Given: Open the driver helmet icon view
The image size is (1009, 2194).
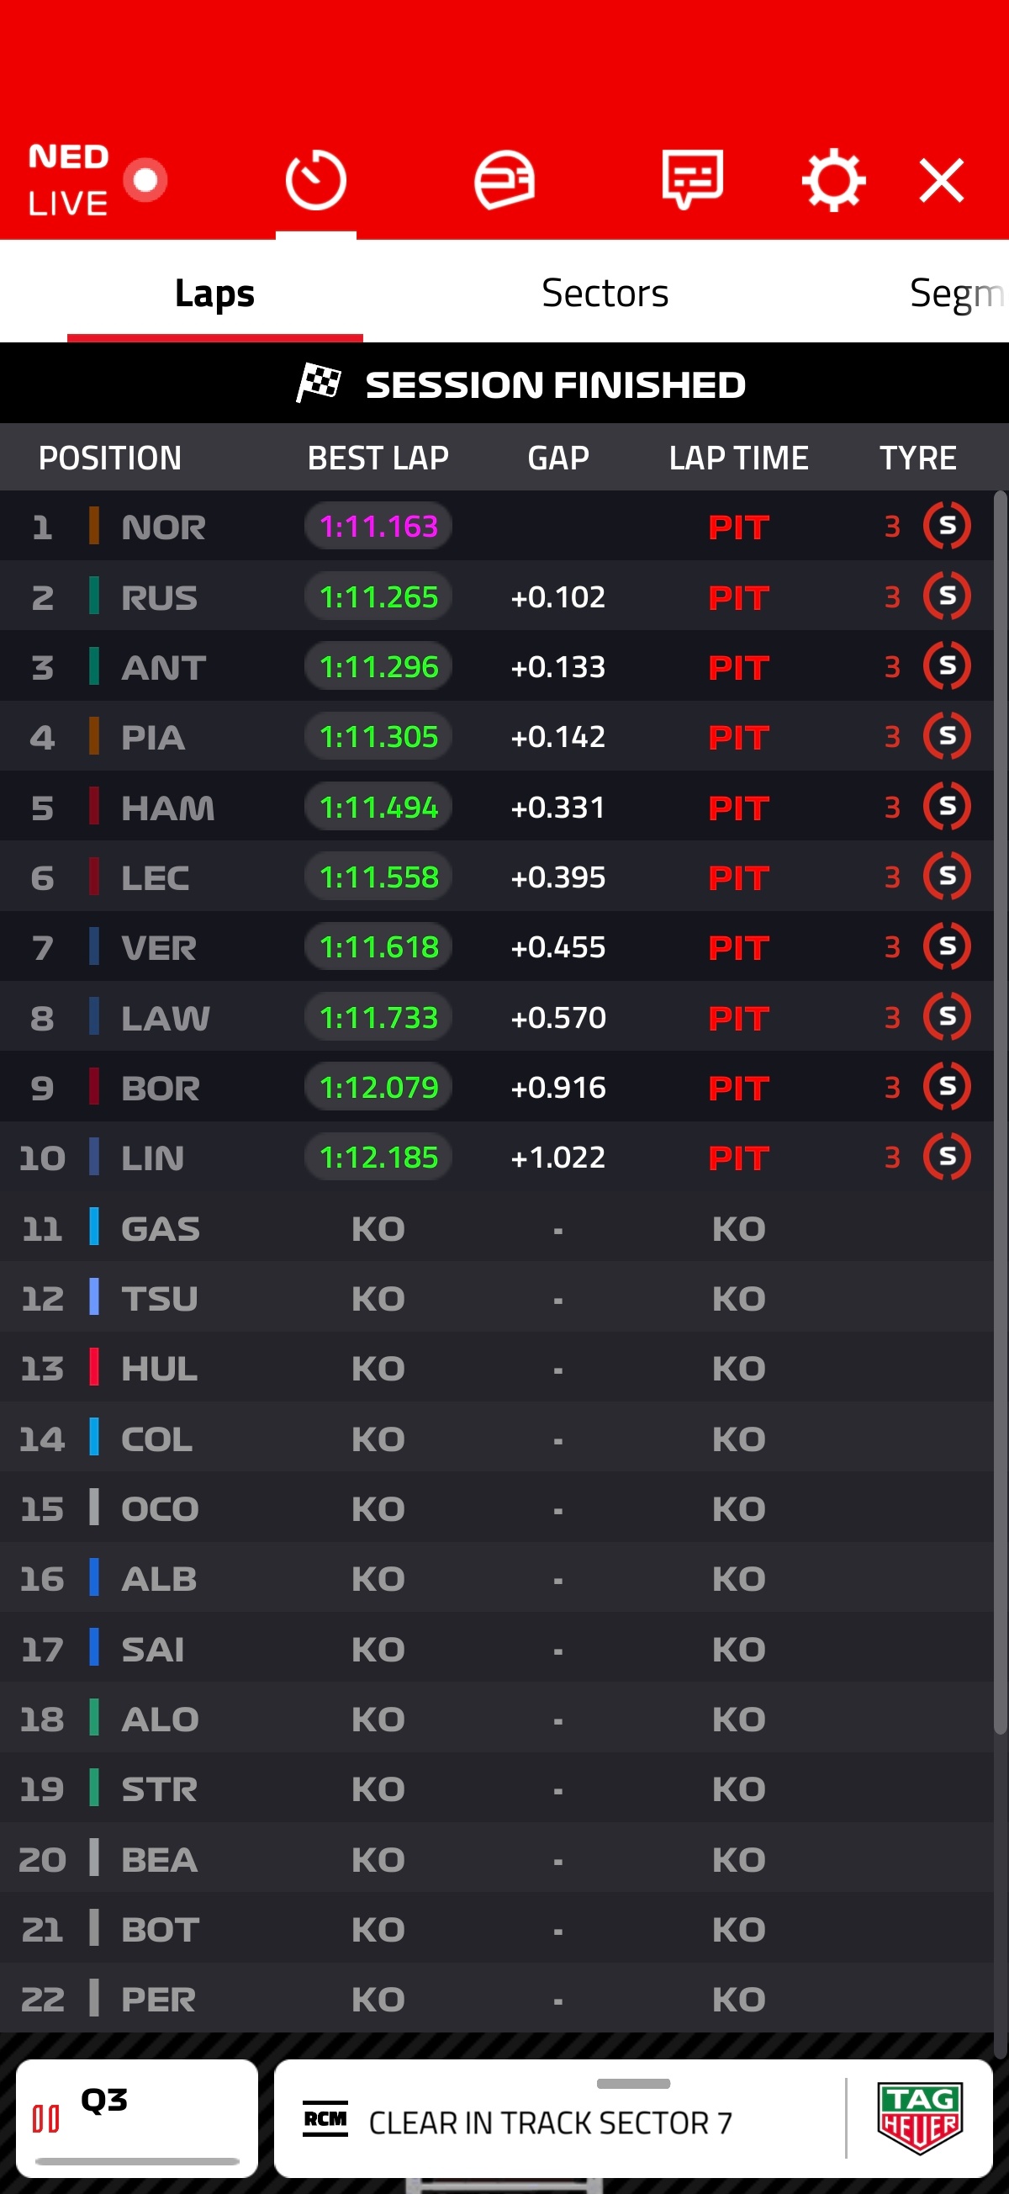Looking at the screenshot, I should [504, 180].
